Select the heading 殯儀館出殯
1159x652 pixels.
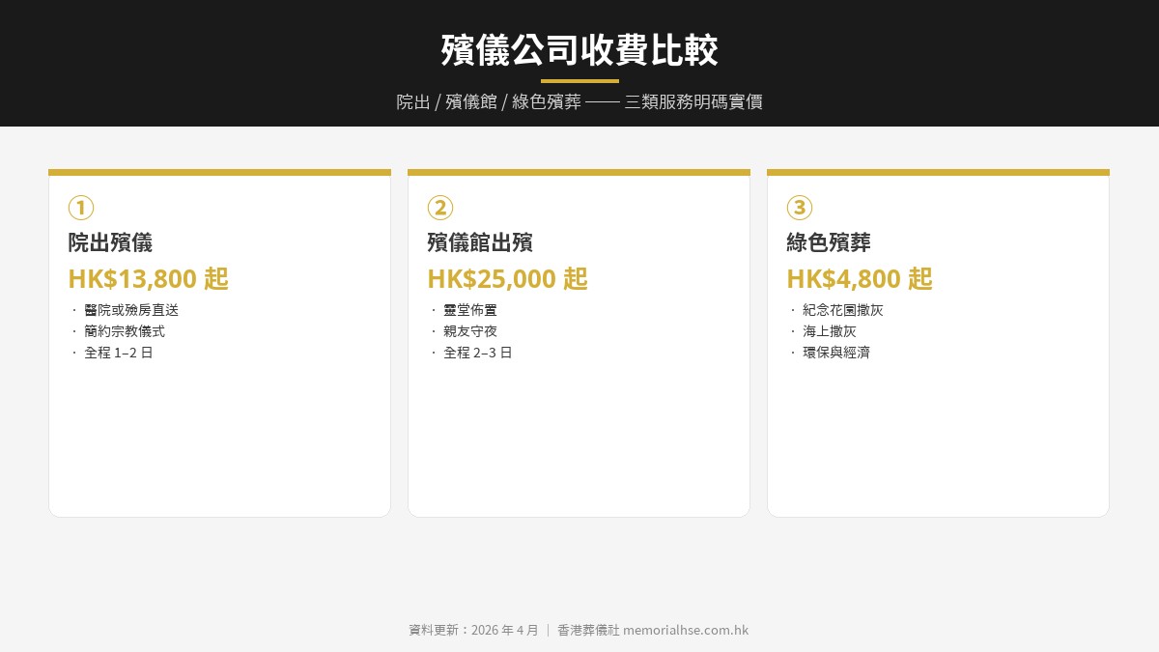pos(480,242)
